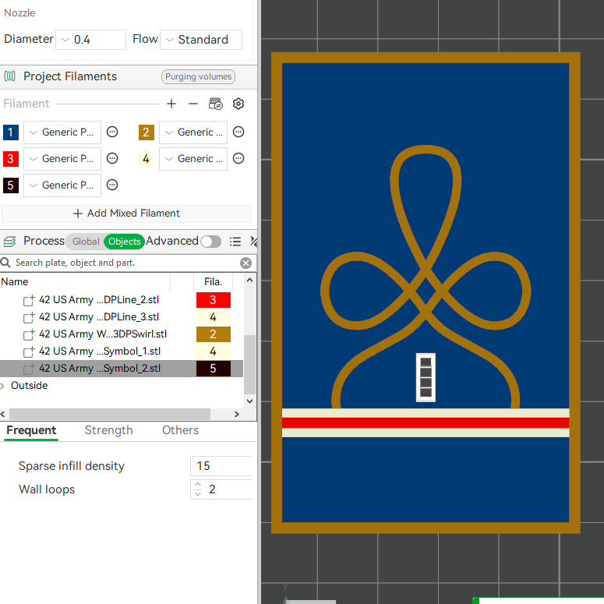
Task: Open filament 3 preset dropdown
Action: (x=62, y=158)
